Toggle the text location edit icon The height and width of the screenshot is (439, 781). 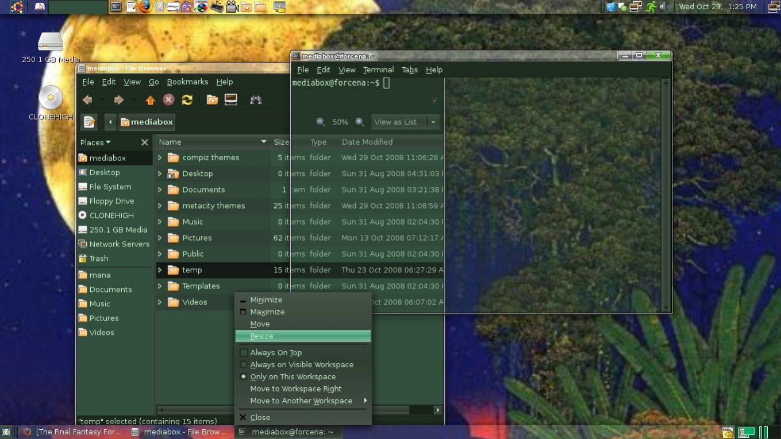click(89, 122)
